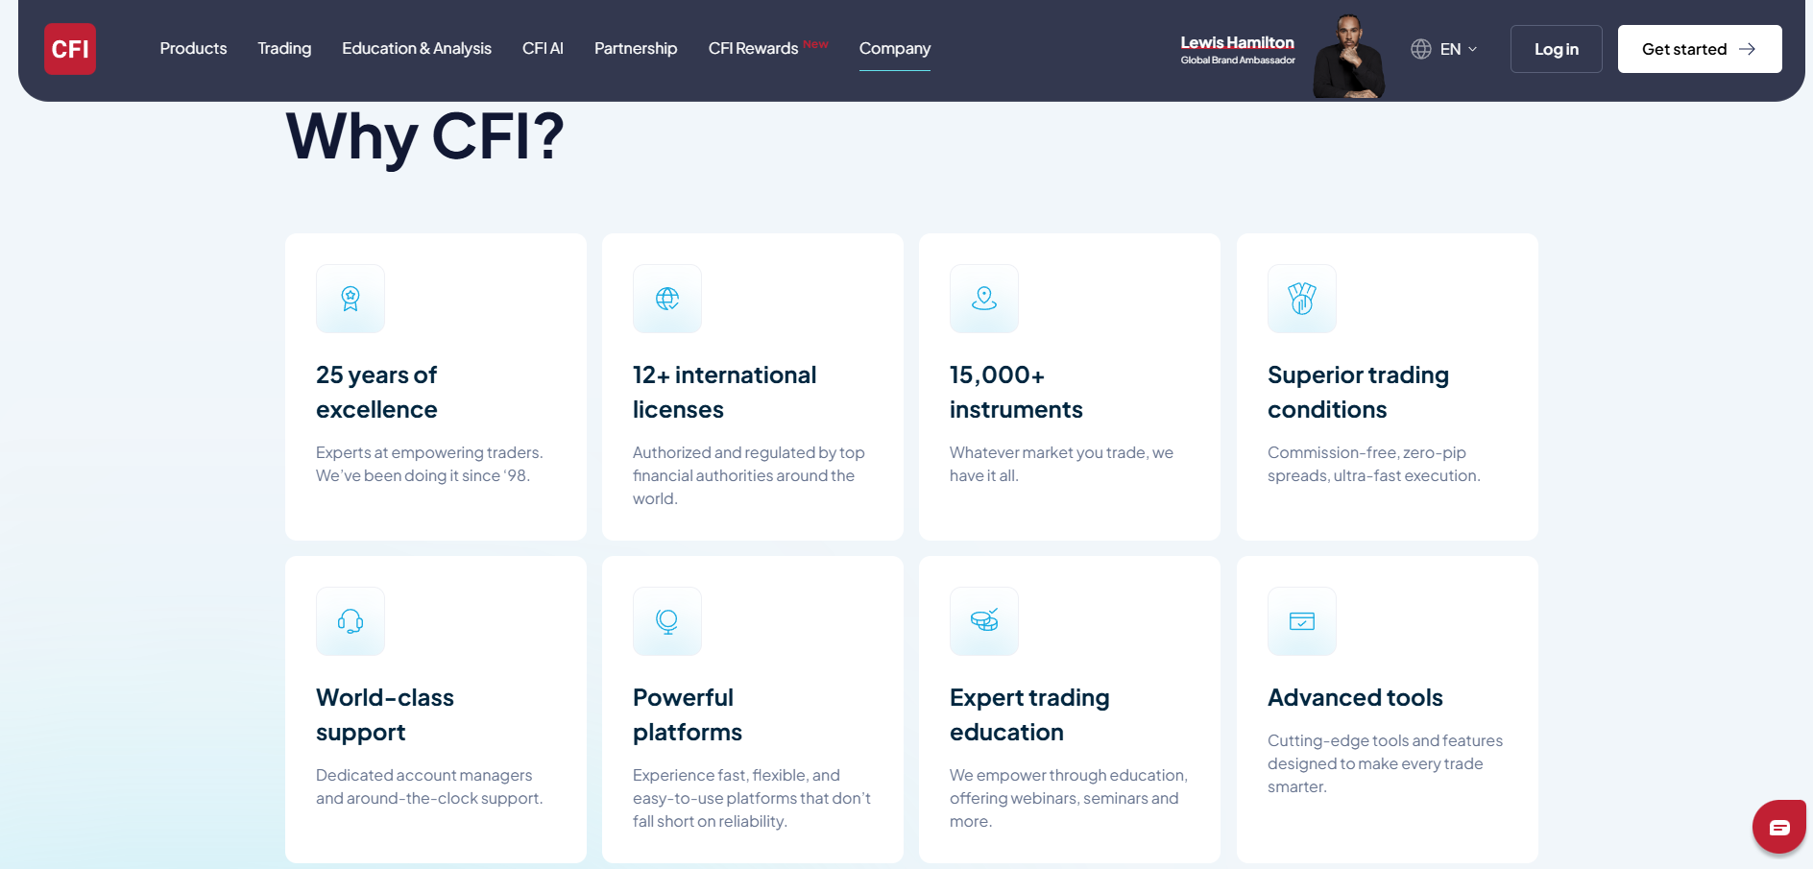
Task: Open Education & Analysis menu
Action: tap(417, 48)
